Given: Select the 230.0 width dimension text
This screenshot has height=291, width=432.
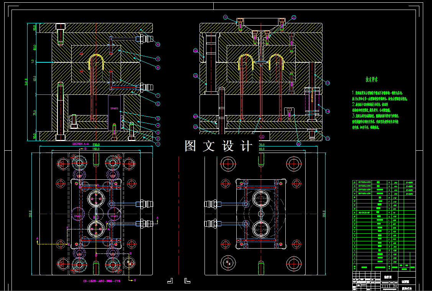Looking at the screenshot, I should (96, 145).
